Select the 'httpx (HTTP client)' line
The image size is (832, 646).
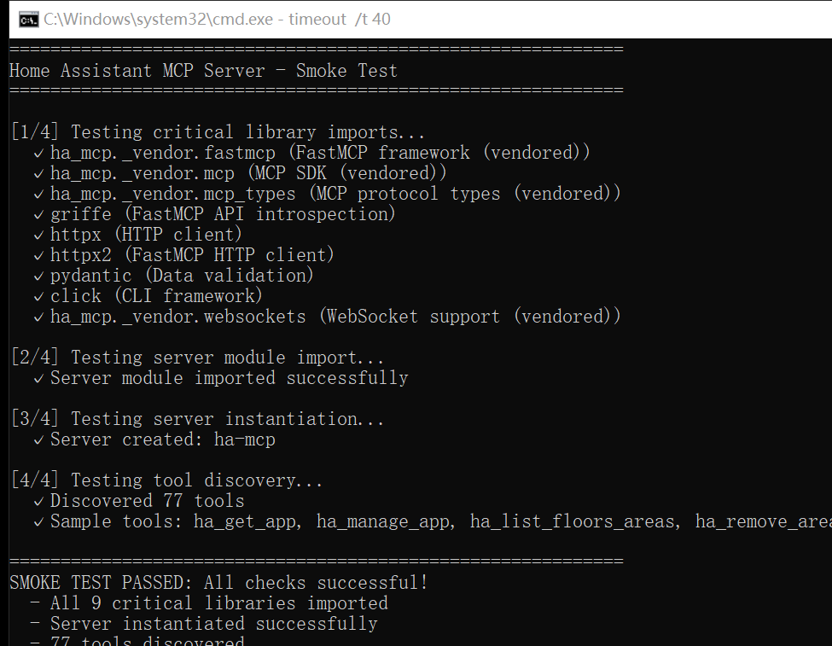pos(137,235)
